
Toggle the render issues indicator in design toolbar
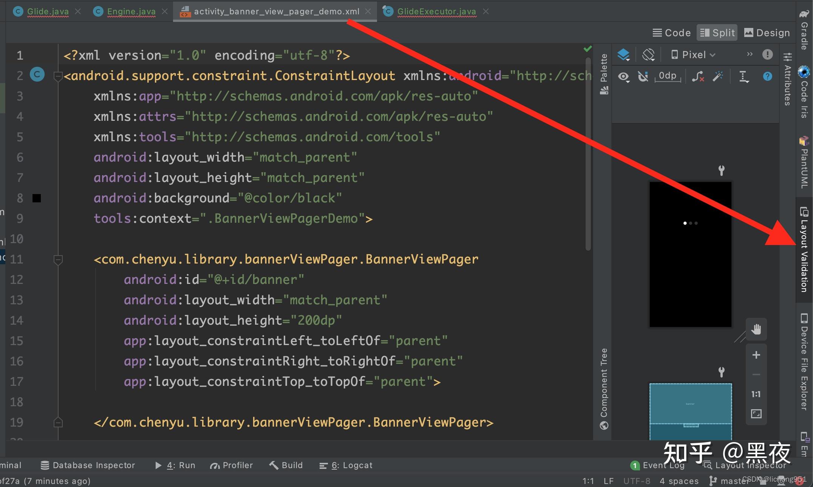coord(767,54)
